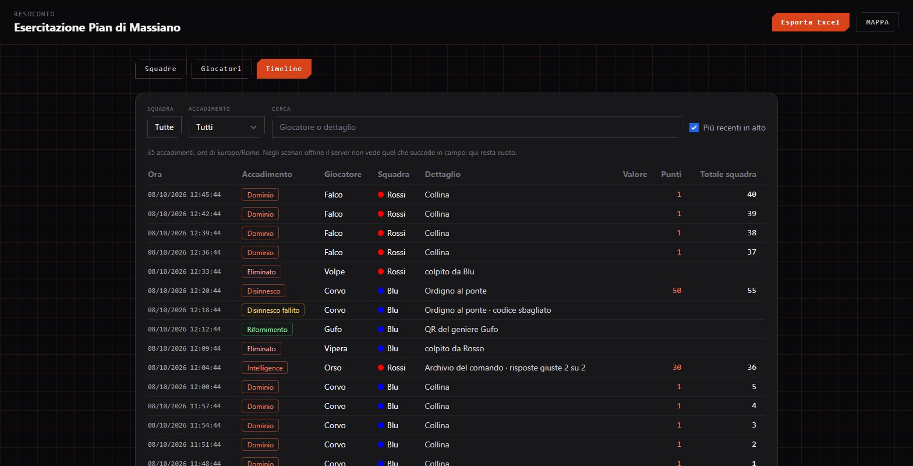Click the Ora column header

(x=155, y=174)
